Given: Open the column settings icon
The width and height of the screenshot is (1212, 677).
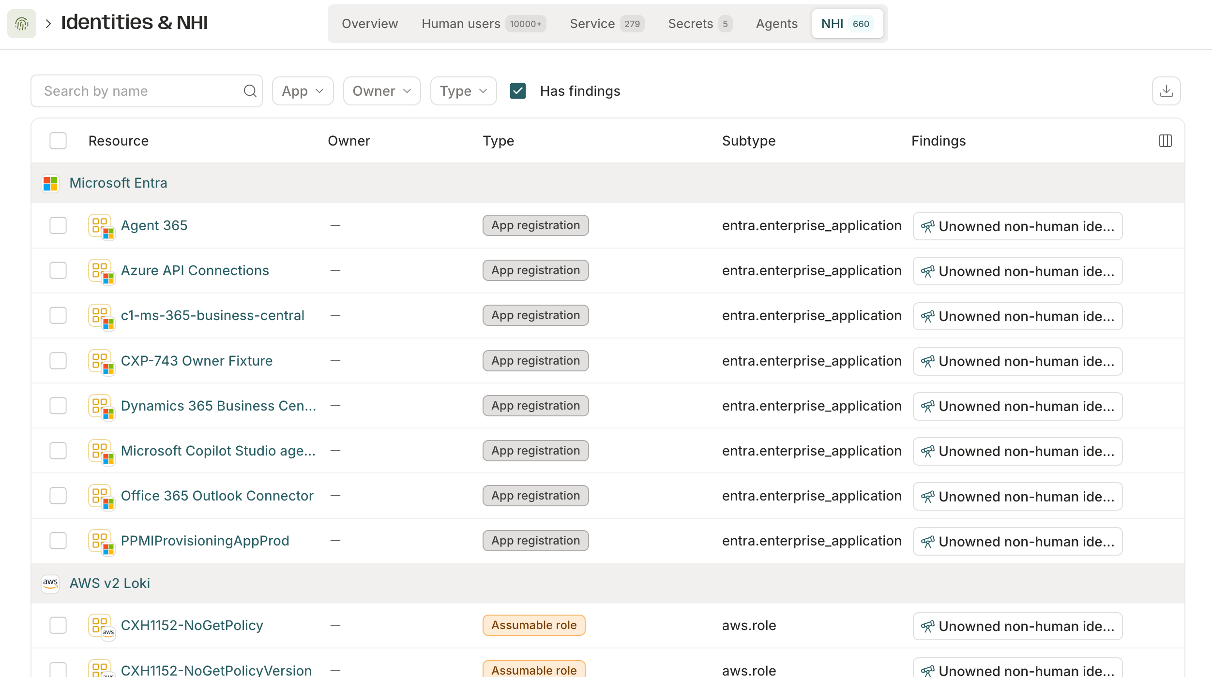Looking at the screenshot, I should click(x=1165, y=141).
